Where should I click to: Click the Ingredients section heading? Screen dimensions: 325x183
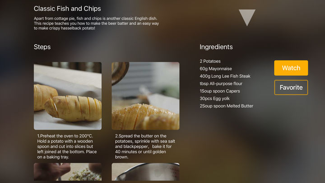tap(216, 47)
